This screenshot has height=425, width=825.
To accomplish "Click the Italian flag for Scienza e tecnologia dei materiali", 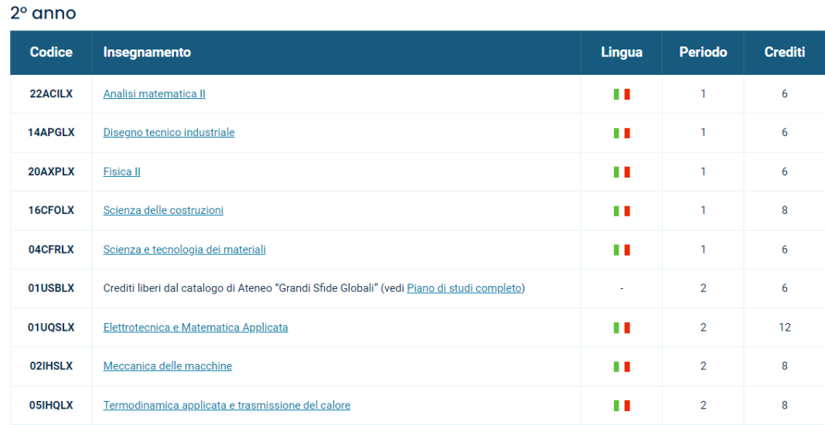I will click(622, 250).
